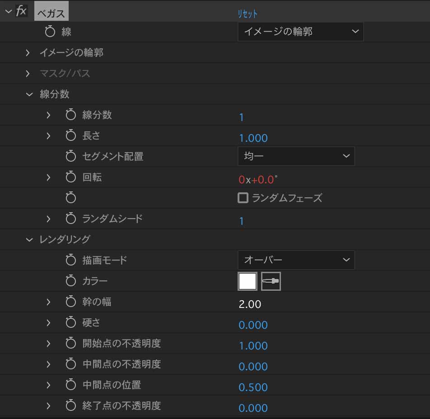Screen dimensions: 430x419
Task: Open the white カラー swatch
Action: pyautogui.click(x=248, y=281)
